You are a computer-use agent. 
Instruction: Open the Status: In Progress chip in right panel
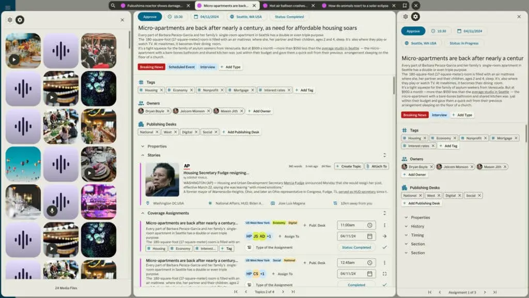coord(464,43)
